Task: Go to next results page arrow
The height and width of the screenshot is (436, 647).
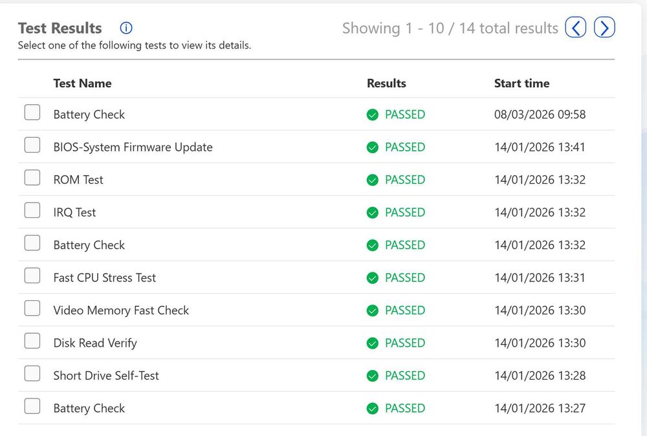Action: (604, 27)
